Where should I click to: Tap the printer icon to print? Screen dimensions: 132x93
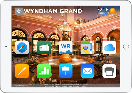[x=109, y=71]
